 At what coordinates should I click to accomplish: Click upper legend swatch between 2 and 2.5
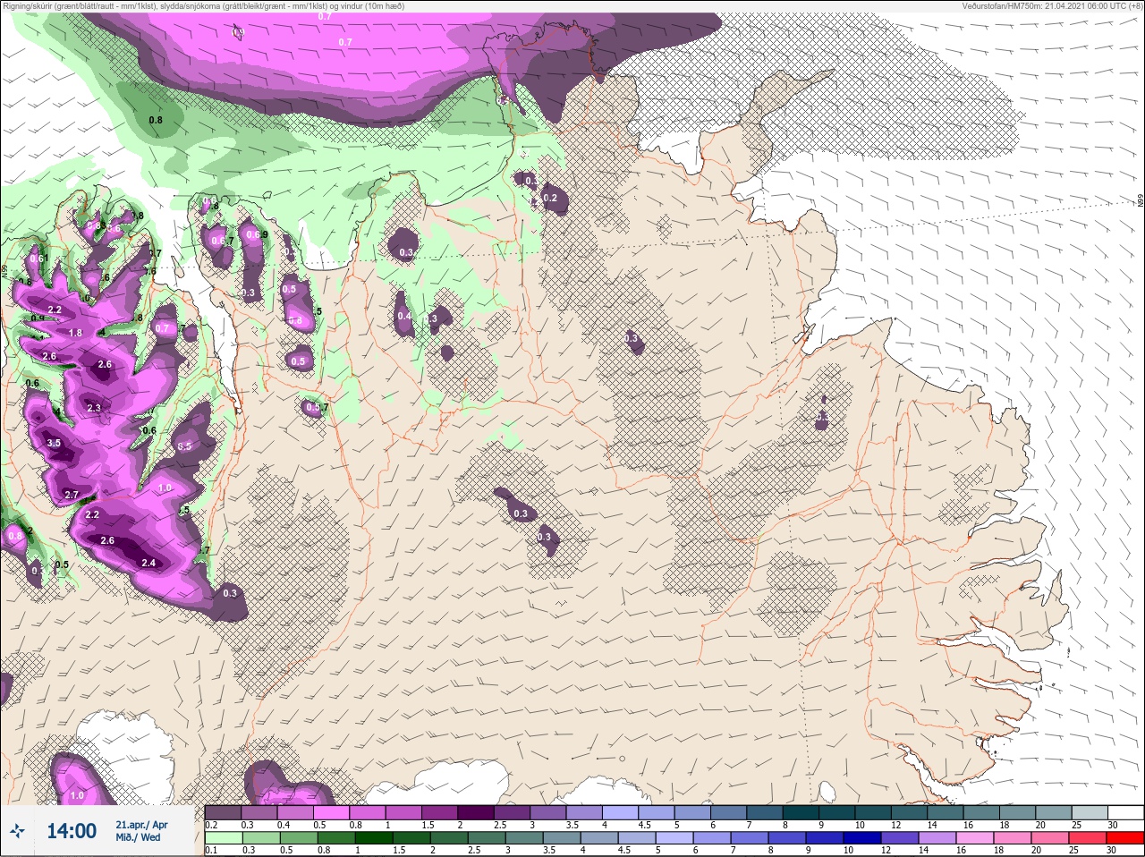477,812
